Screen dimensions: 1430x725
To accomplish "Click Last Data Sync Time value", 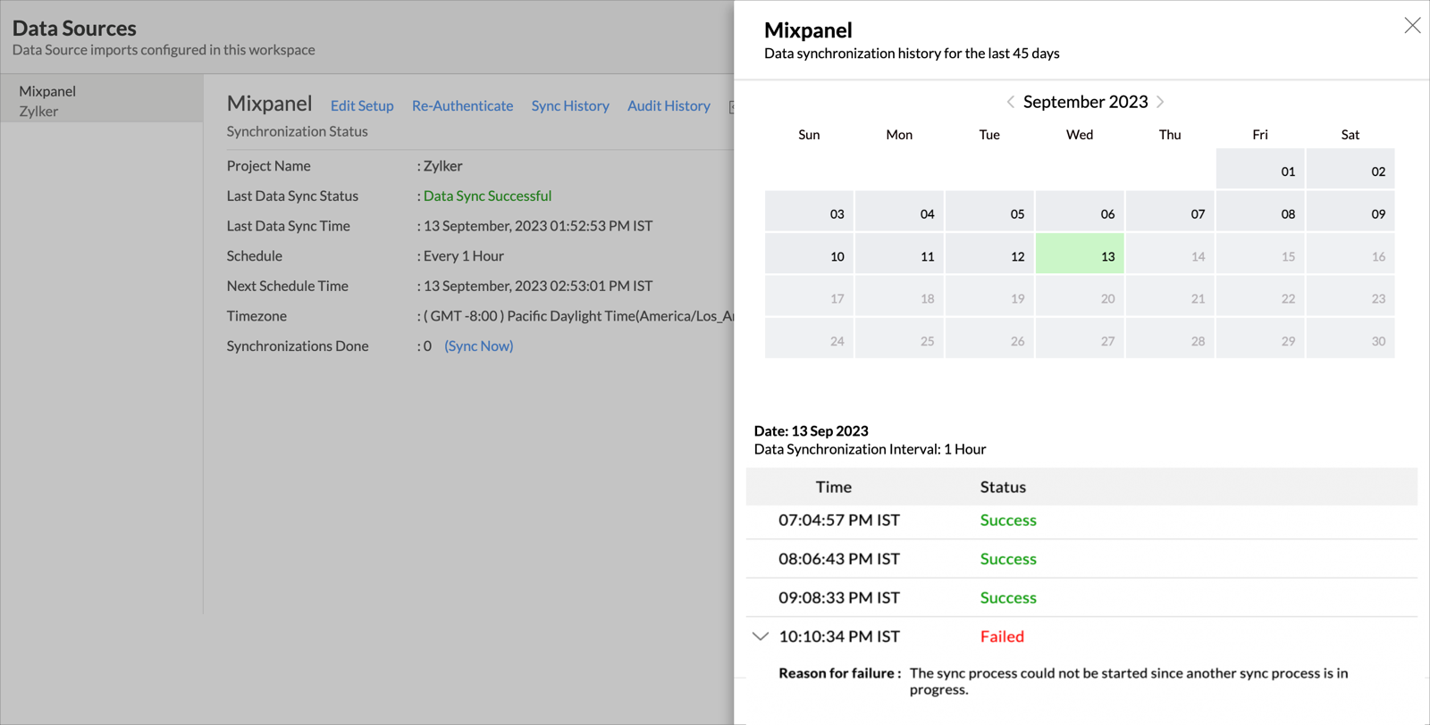I will pos(537,226).
